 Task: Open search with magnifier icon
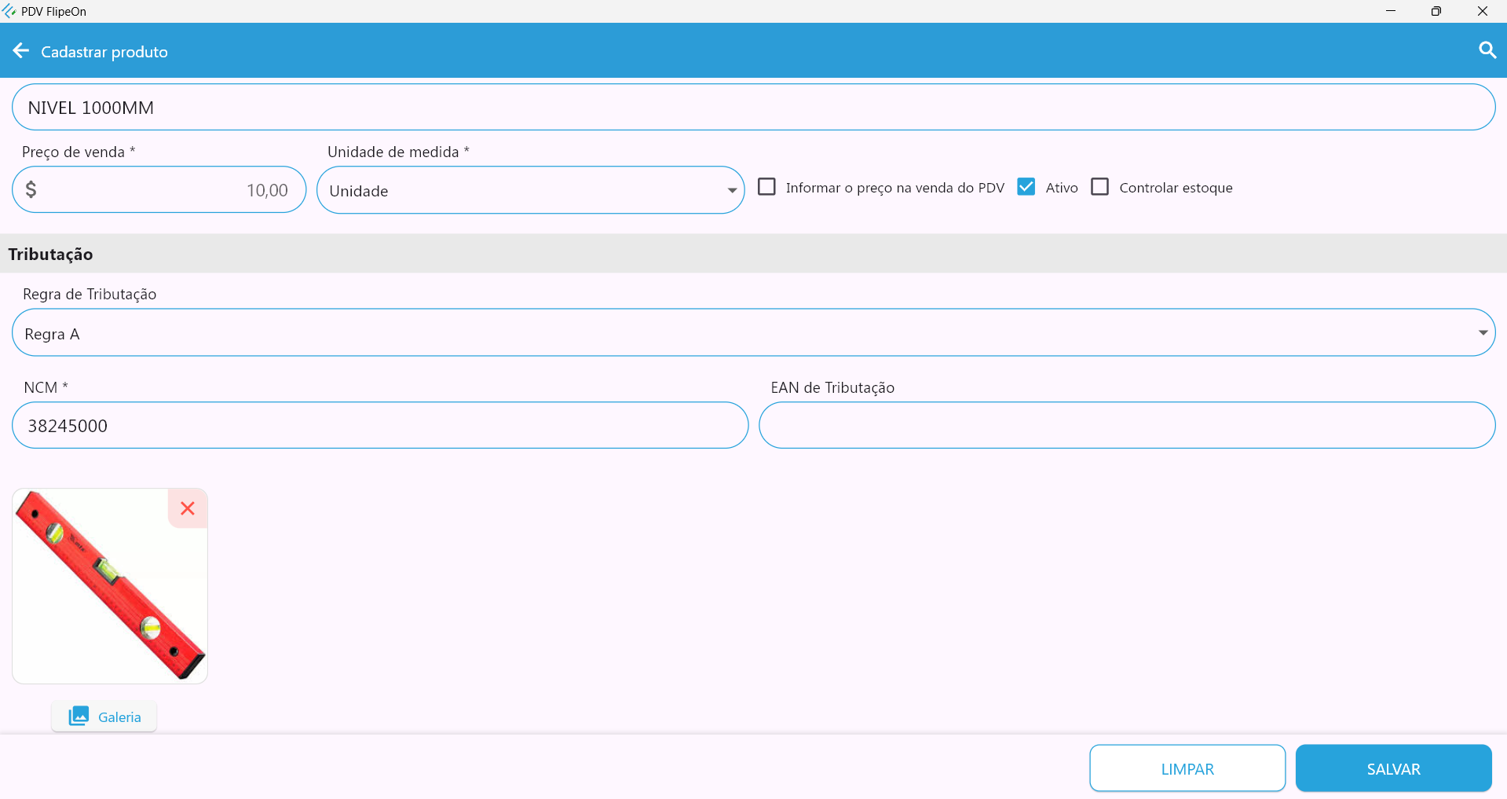click(x=1487, y=50)
